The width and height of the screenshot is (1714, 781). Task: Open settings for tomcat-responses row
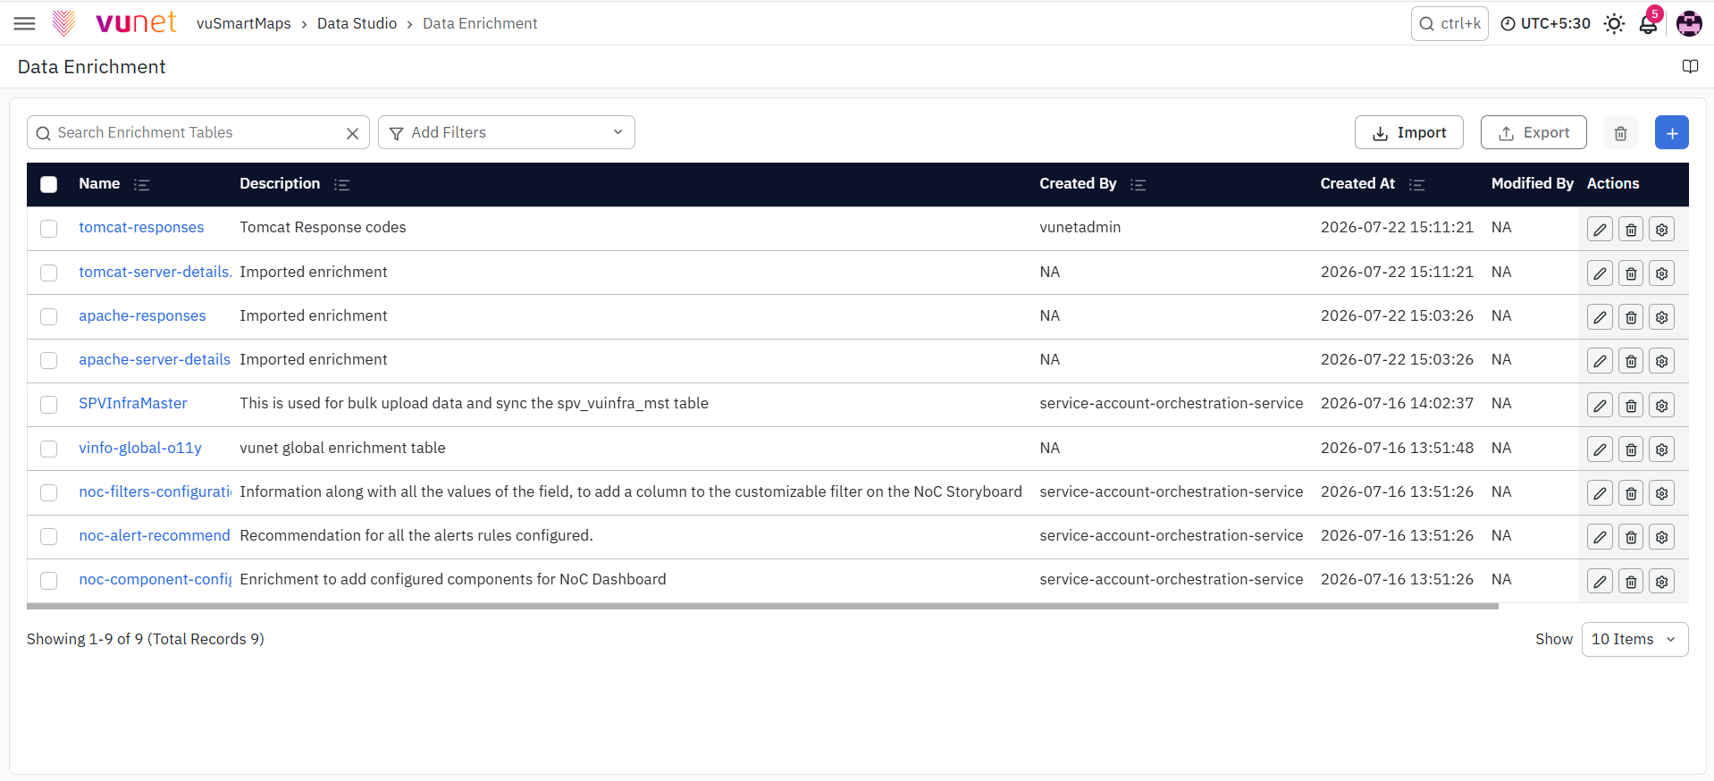pos(1661,230)
